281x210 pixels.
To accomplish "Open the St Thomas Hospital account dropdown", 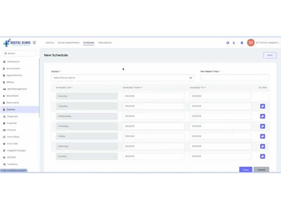I will (268, 43).
